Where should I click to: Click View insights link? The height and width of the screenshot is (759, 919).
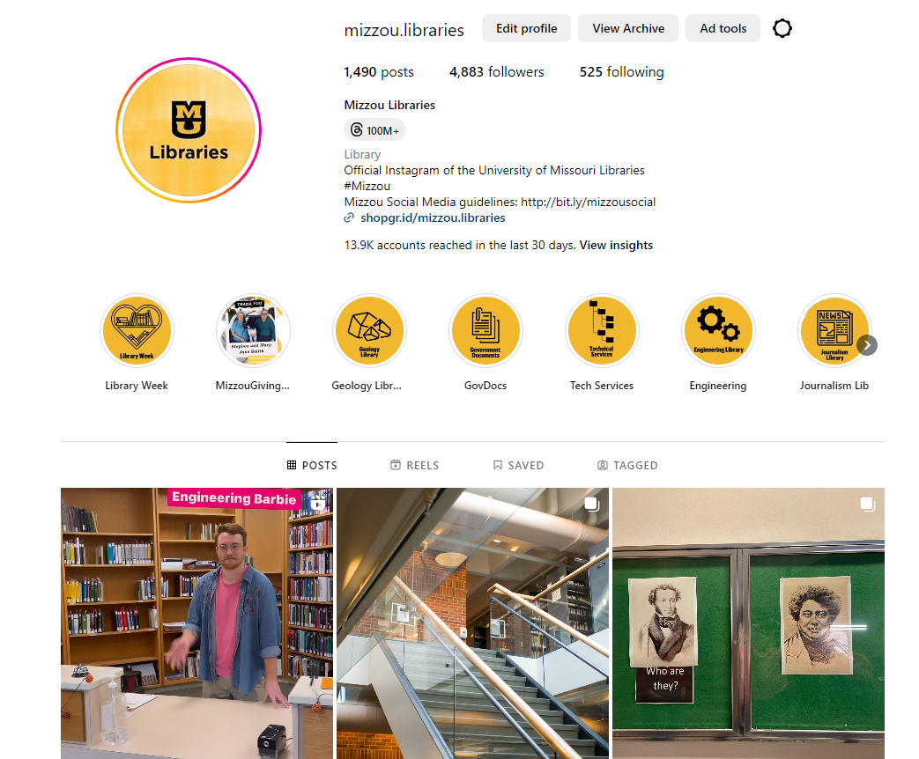tap(616, 245)
